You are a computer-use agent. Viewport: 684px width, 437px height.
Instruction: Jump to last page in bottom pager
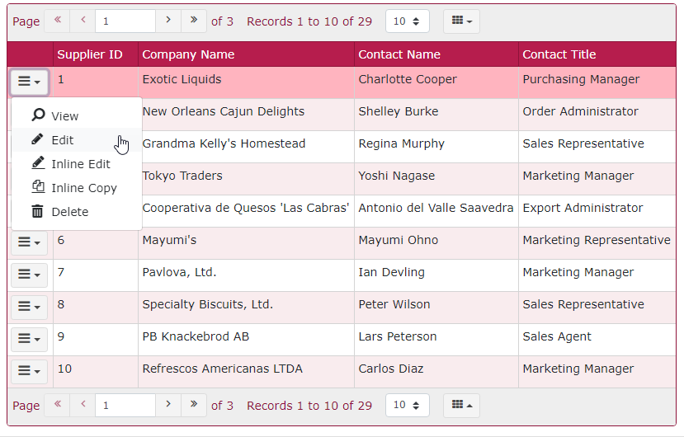click(x=194, y=405)
